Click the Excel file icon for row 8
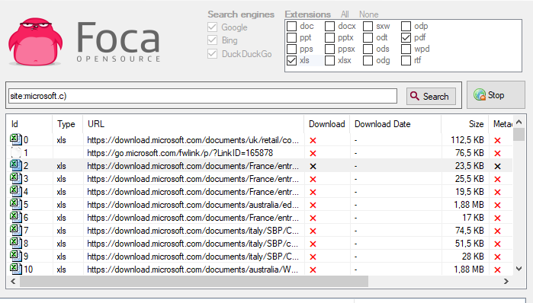This screenshot has height=303, width=533. (x=16, y=243)
